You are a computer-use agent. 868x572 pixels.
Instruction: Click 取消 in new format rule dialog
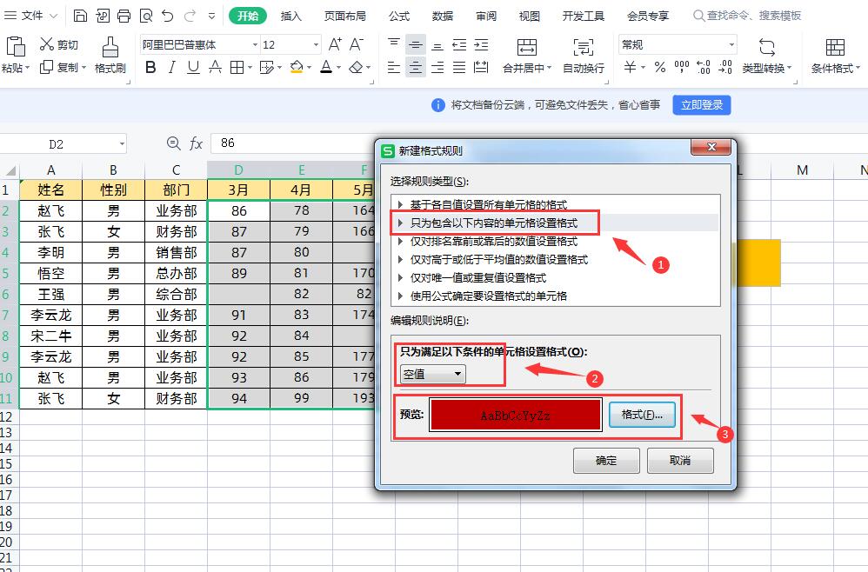point(680,461)
